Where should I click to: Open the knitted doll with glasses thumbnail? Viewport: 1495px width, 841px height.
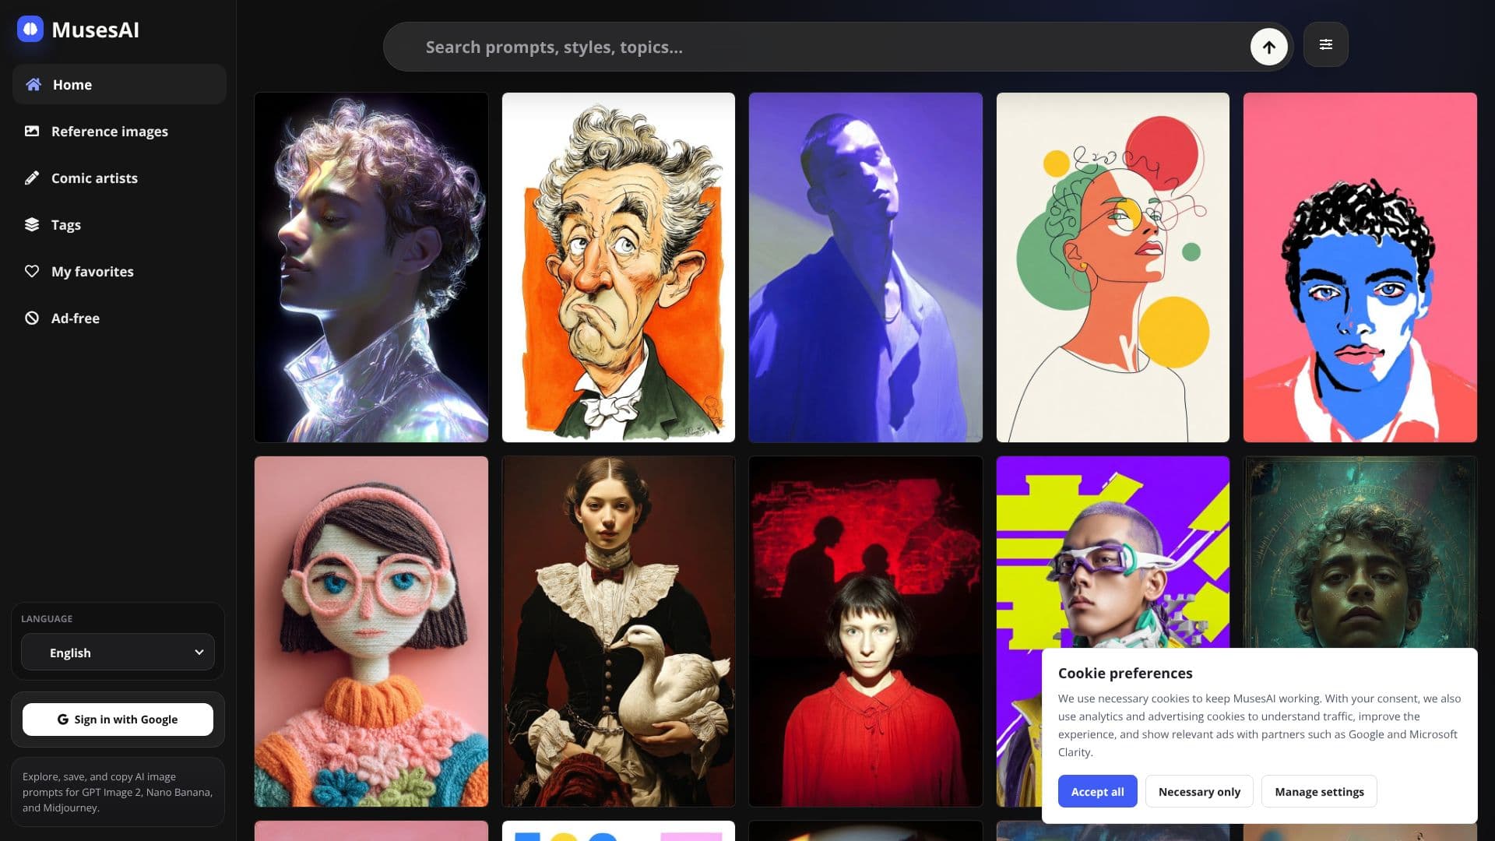tap(371, 632)
